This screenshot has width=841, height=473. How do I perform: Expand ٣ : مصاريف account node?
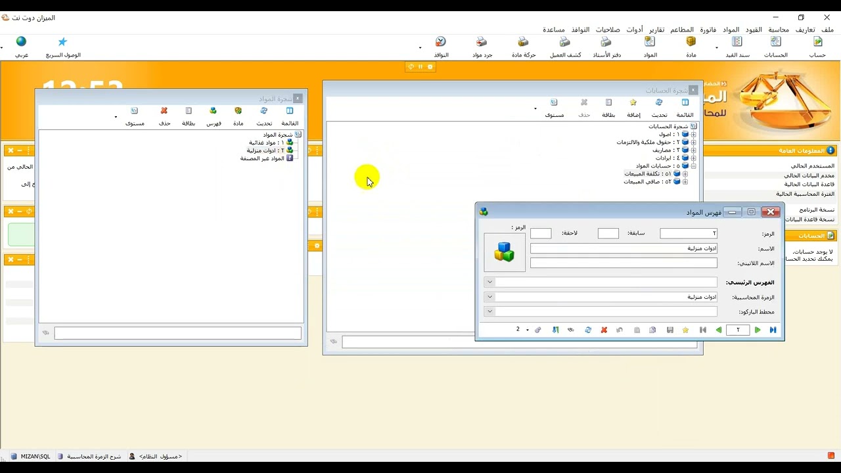click(x=694, y=150)
